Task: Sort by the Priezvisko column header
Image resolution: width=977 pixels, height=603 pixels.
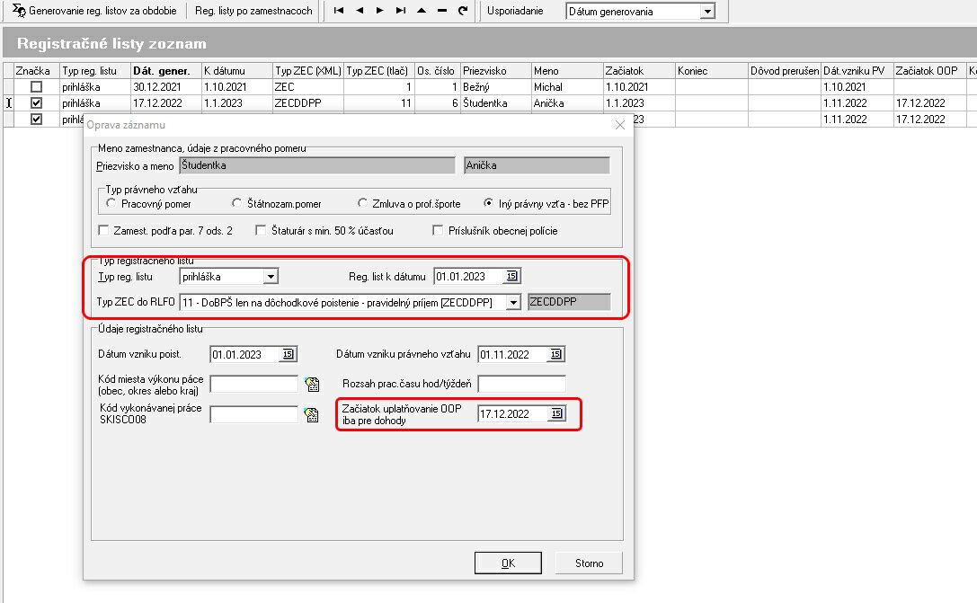Action: 494,71
